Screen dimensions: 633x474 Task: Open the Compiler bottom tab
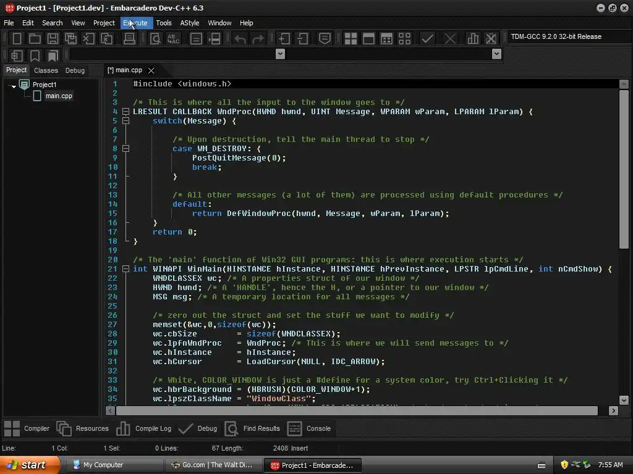tap(27, 428)
